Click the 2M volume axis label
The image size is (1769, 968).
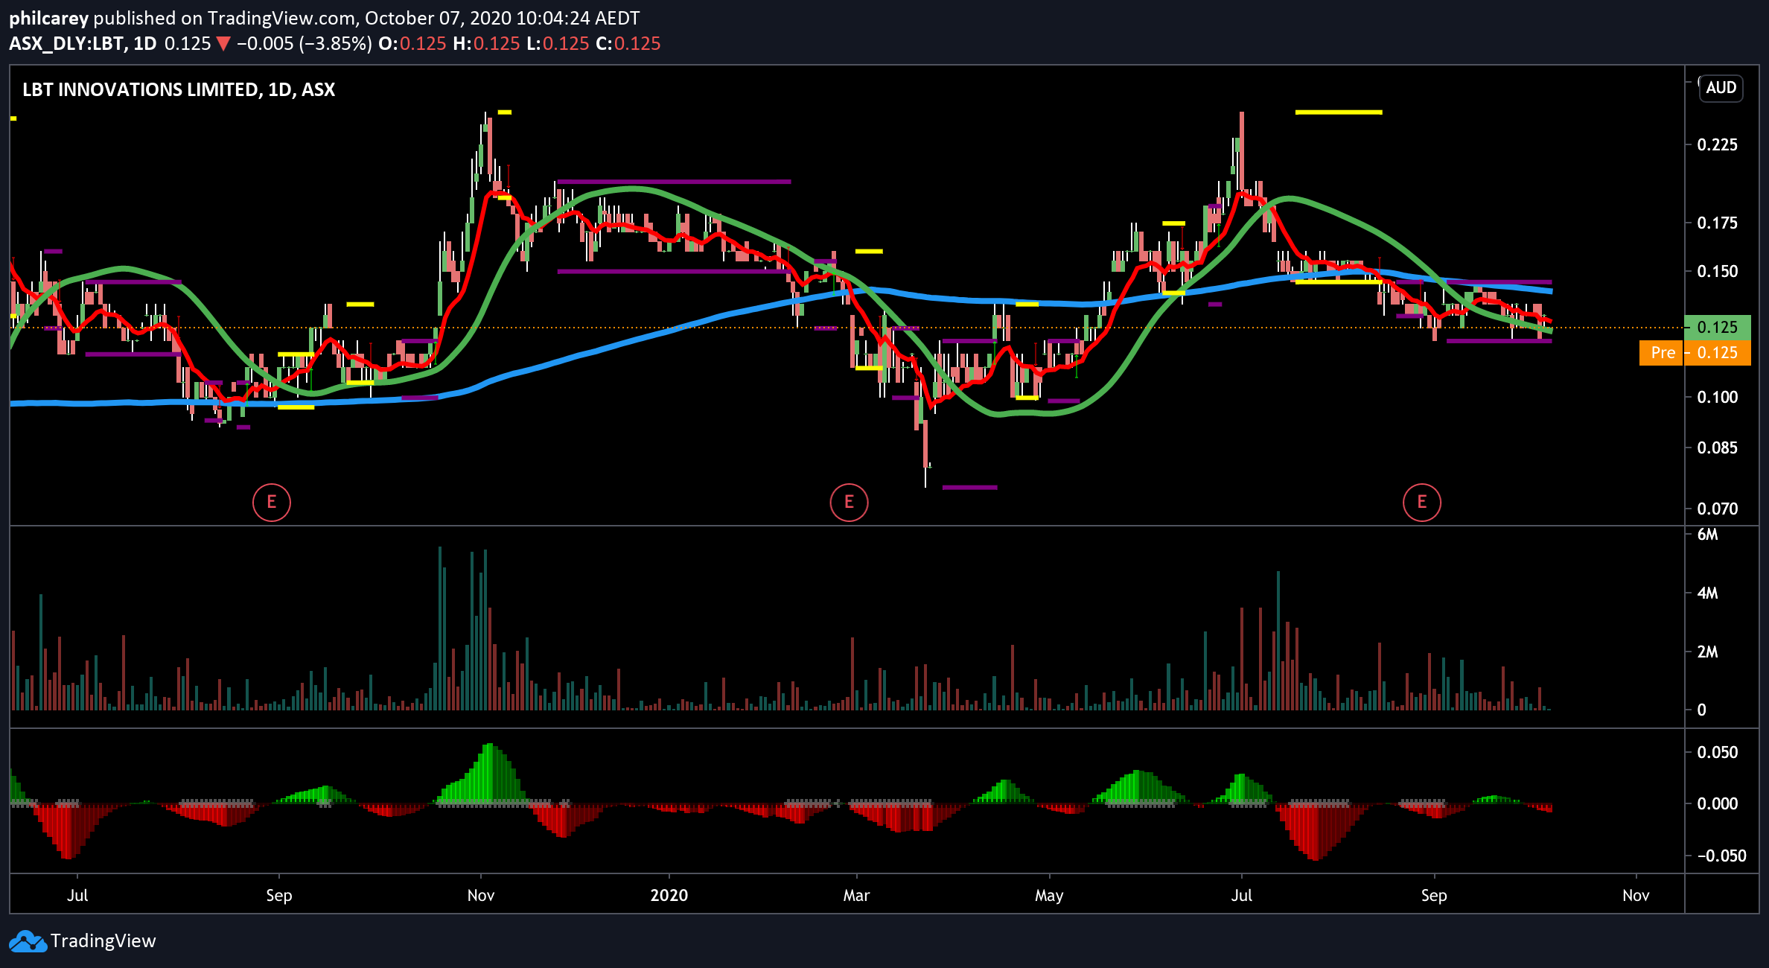point(1708,652)
